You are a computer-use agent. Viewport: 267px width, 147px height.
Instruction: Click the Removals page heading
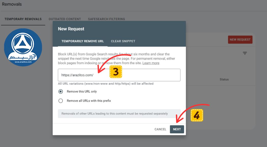[12, 4]
